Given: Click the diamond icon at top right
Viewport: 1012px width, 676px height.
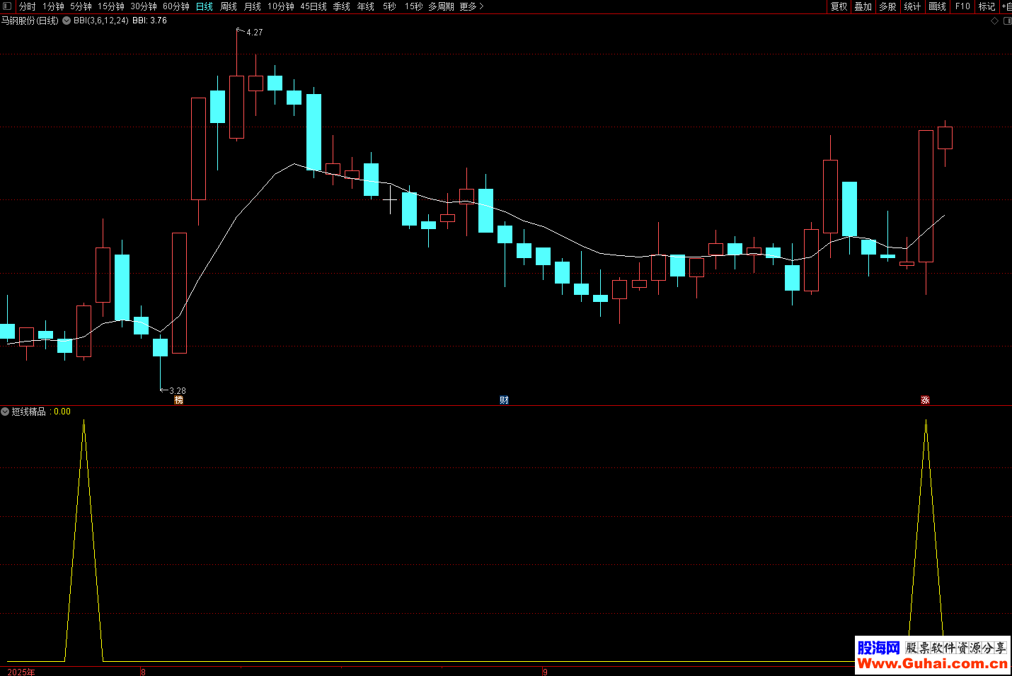Looking at the screenshot, I should 994,21.
